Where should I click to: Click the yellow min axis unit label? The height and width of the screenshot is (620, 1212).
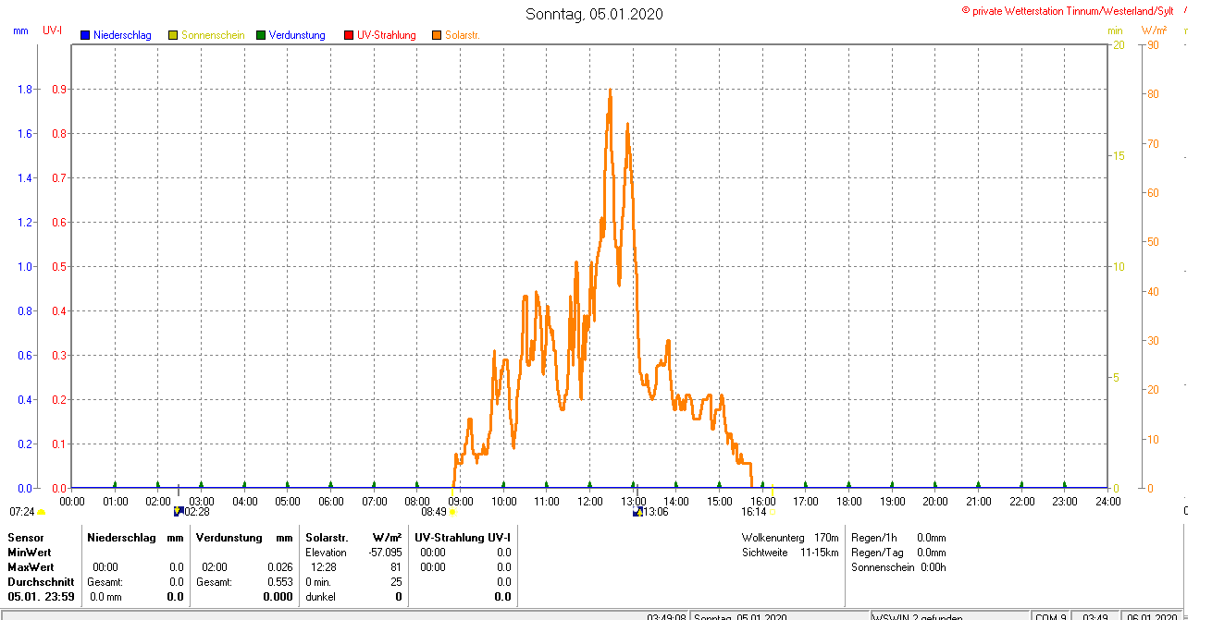click(1115, 30)
